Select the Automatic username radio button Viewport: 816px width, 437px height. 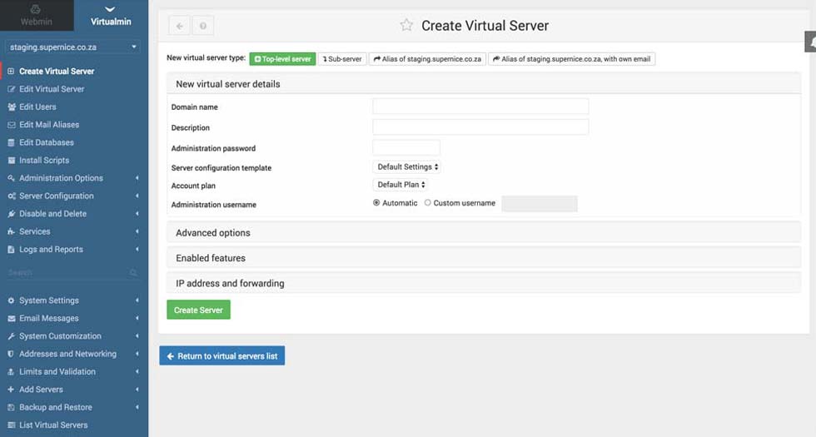376,203
